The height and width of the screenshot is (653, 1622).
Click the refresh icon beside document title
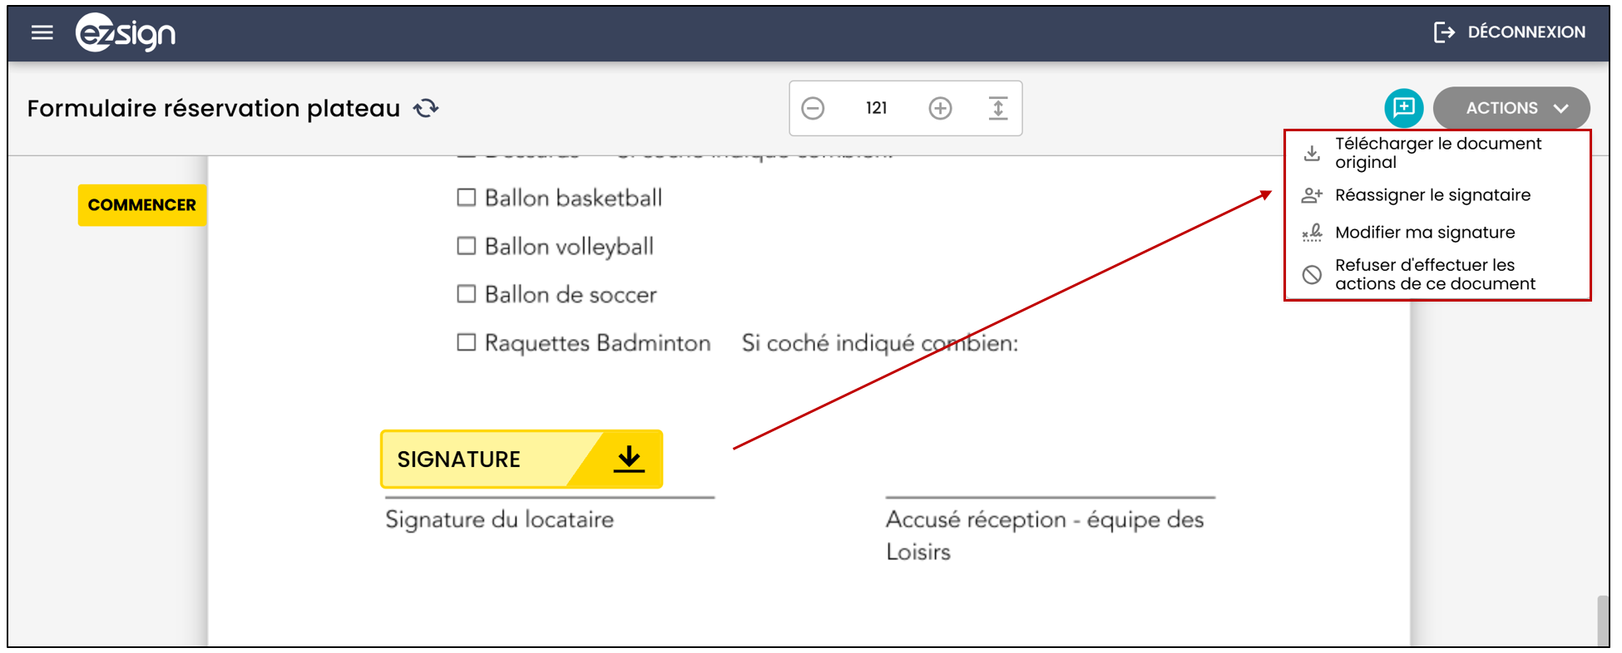tap(426, 108)
